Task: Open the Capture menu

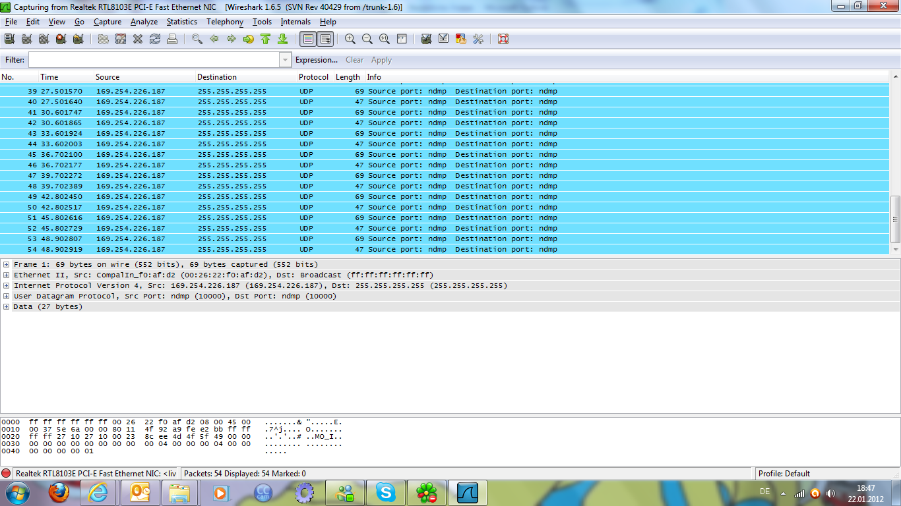Action: (108, 22)
